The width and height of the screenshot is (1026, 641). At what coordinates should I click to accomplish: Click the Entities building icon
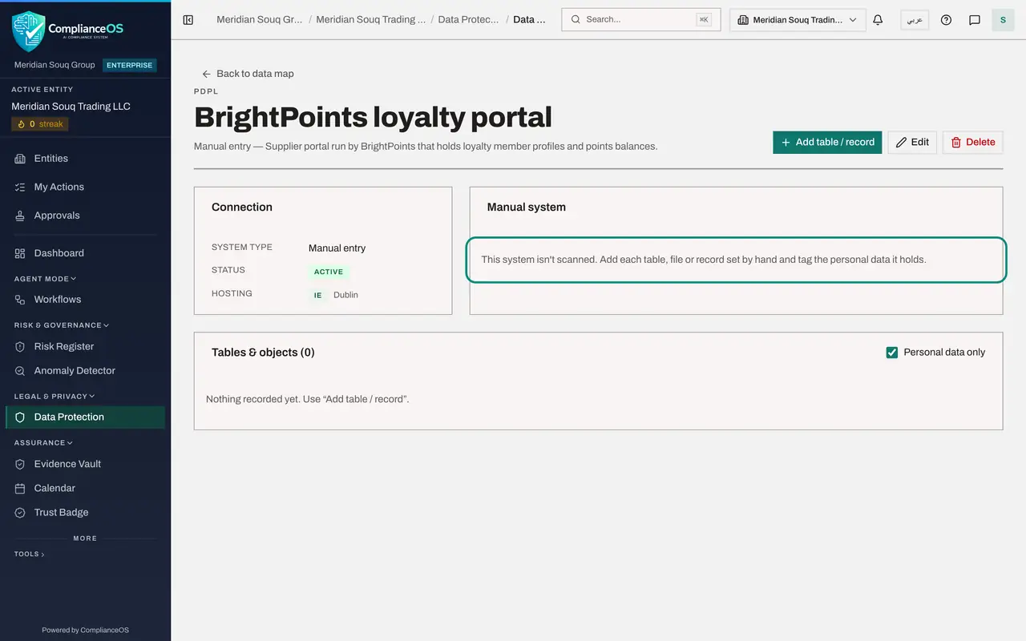coord(20,159)
